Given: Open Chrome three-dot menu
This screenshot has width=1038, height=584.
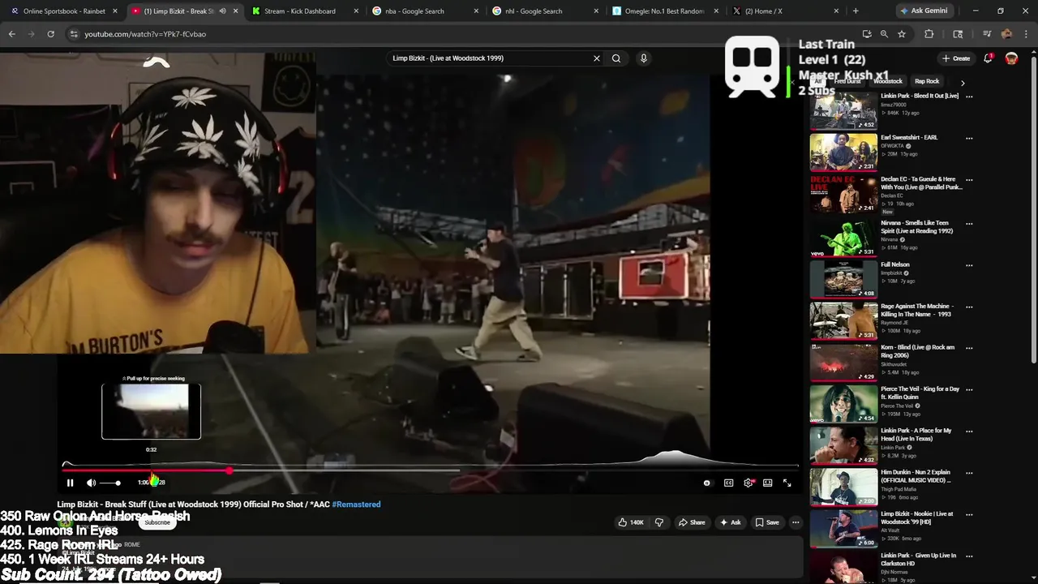Looking at the screenshot, I should coord(1025,34).
